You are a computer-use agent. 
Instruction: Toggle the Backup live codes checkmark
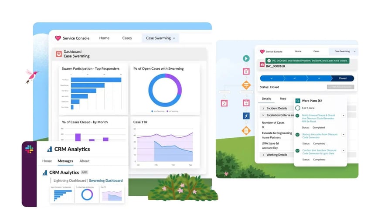point(298,135)
